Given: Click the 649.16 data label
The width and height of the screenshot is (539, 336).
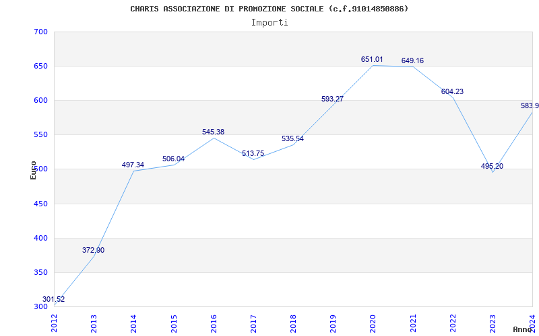Looking at the screenshot, I should (x=412, y=60).
